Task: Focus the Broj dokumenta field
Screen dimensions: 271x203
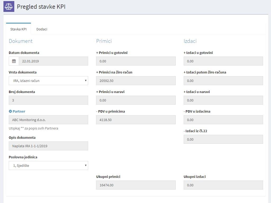Action: point(48,100)
